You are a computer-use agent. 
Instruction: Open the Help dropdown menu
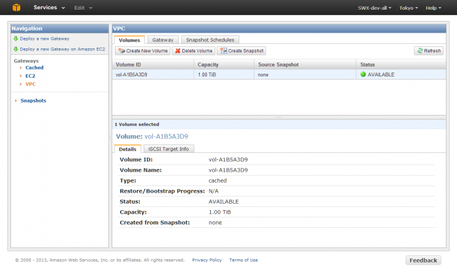click(x=433, y=8)
